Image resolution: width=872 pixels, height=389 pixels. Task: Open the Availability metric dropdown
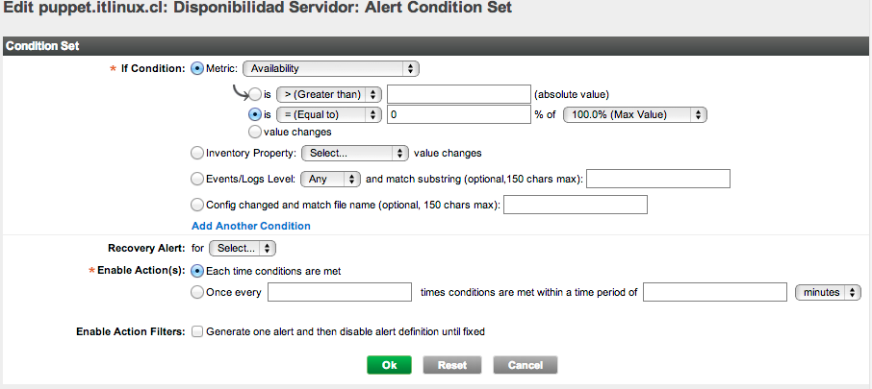(331, 68)
